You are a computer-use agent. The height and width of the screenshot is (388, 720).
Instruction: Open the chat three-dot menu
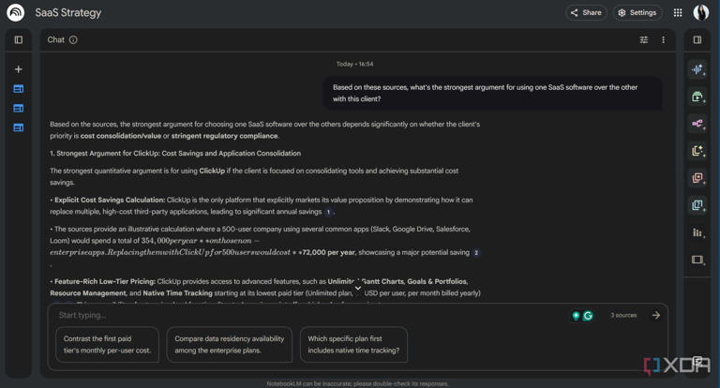[x=663, y=40]
